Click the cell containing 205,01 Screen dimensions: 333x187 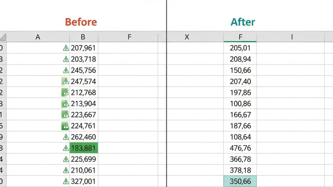tap(240, 48)
